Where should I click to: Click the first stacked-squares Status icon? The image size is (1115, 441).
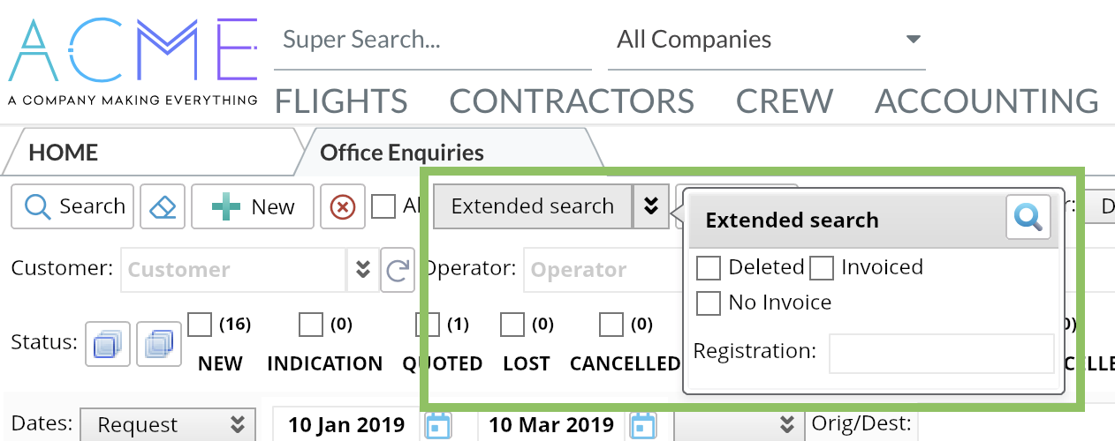108,343
